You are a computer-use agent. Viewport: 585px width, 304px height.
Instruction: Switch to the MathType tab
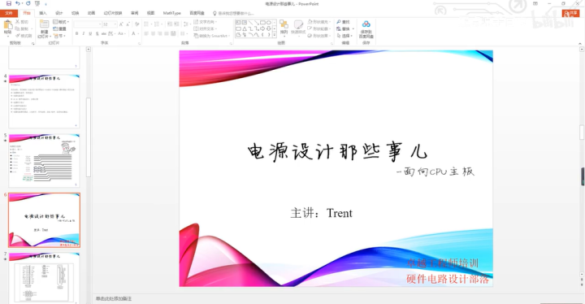tap(172, 13)
